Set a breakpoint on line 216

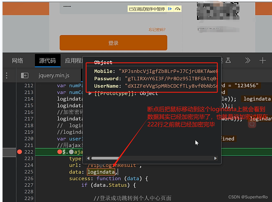pos(28,112)
